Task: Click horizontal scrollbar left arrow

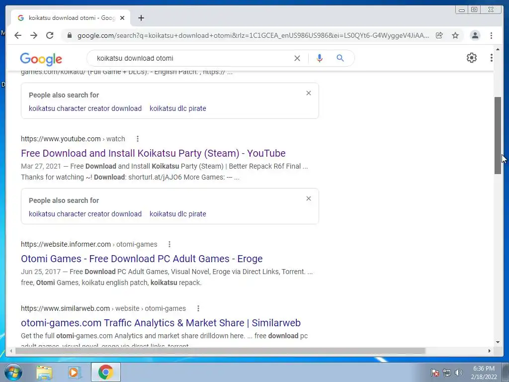Action: click(11, 351)
